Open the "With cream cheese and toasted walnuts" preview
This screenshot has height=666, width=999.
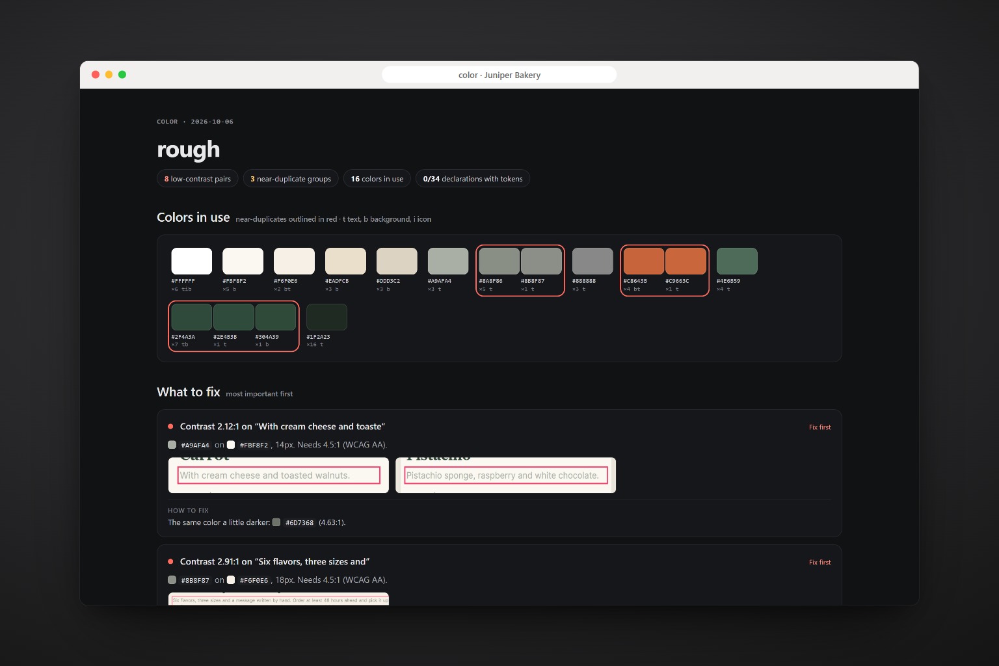pos(278,475)
